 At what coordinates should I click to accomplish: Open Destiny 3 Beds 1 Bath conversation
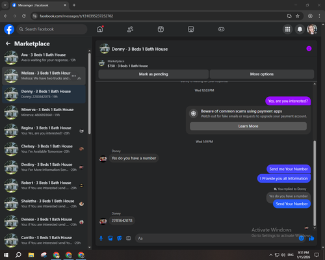pyautogui.click(x=44, y=167)
